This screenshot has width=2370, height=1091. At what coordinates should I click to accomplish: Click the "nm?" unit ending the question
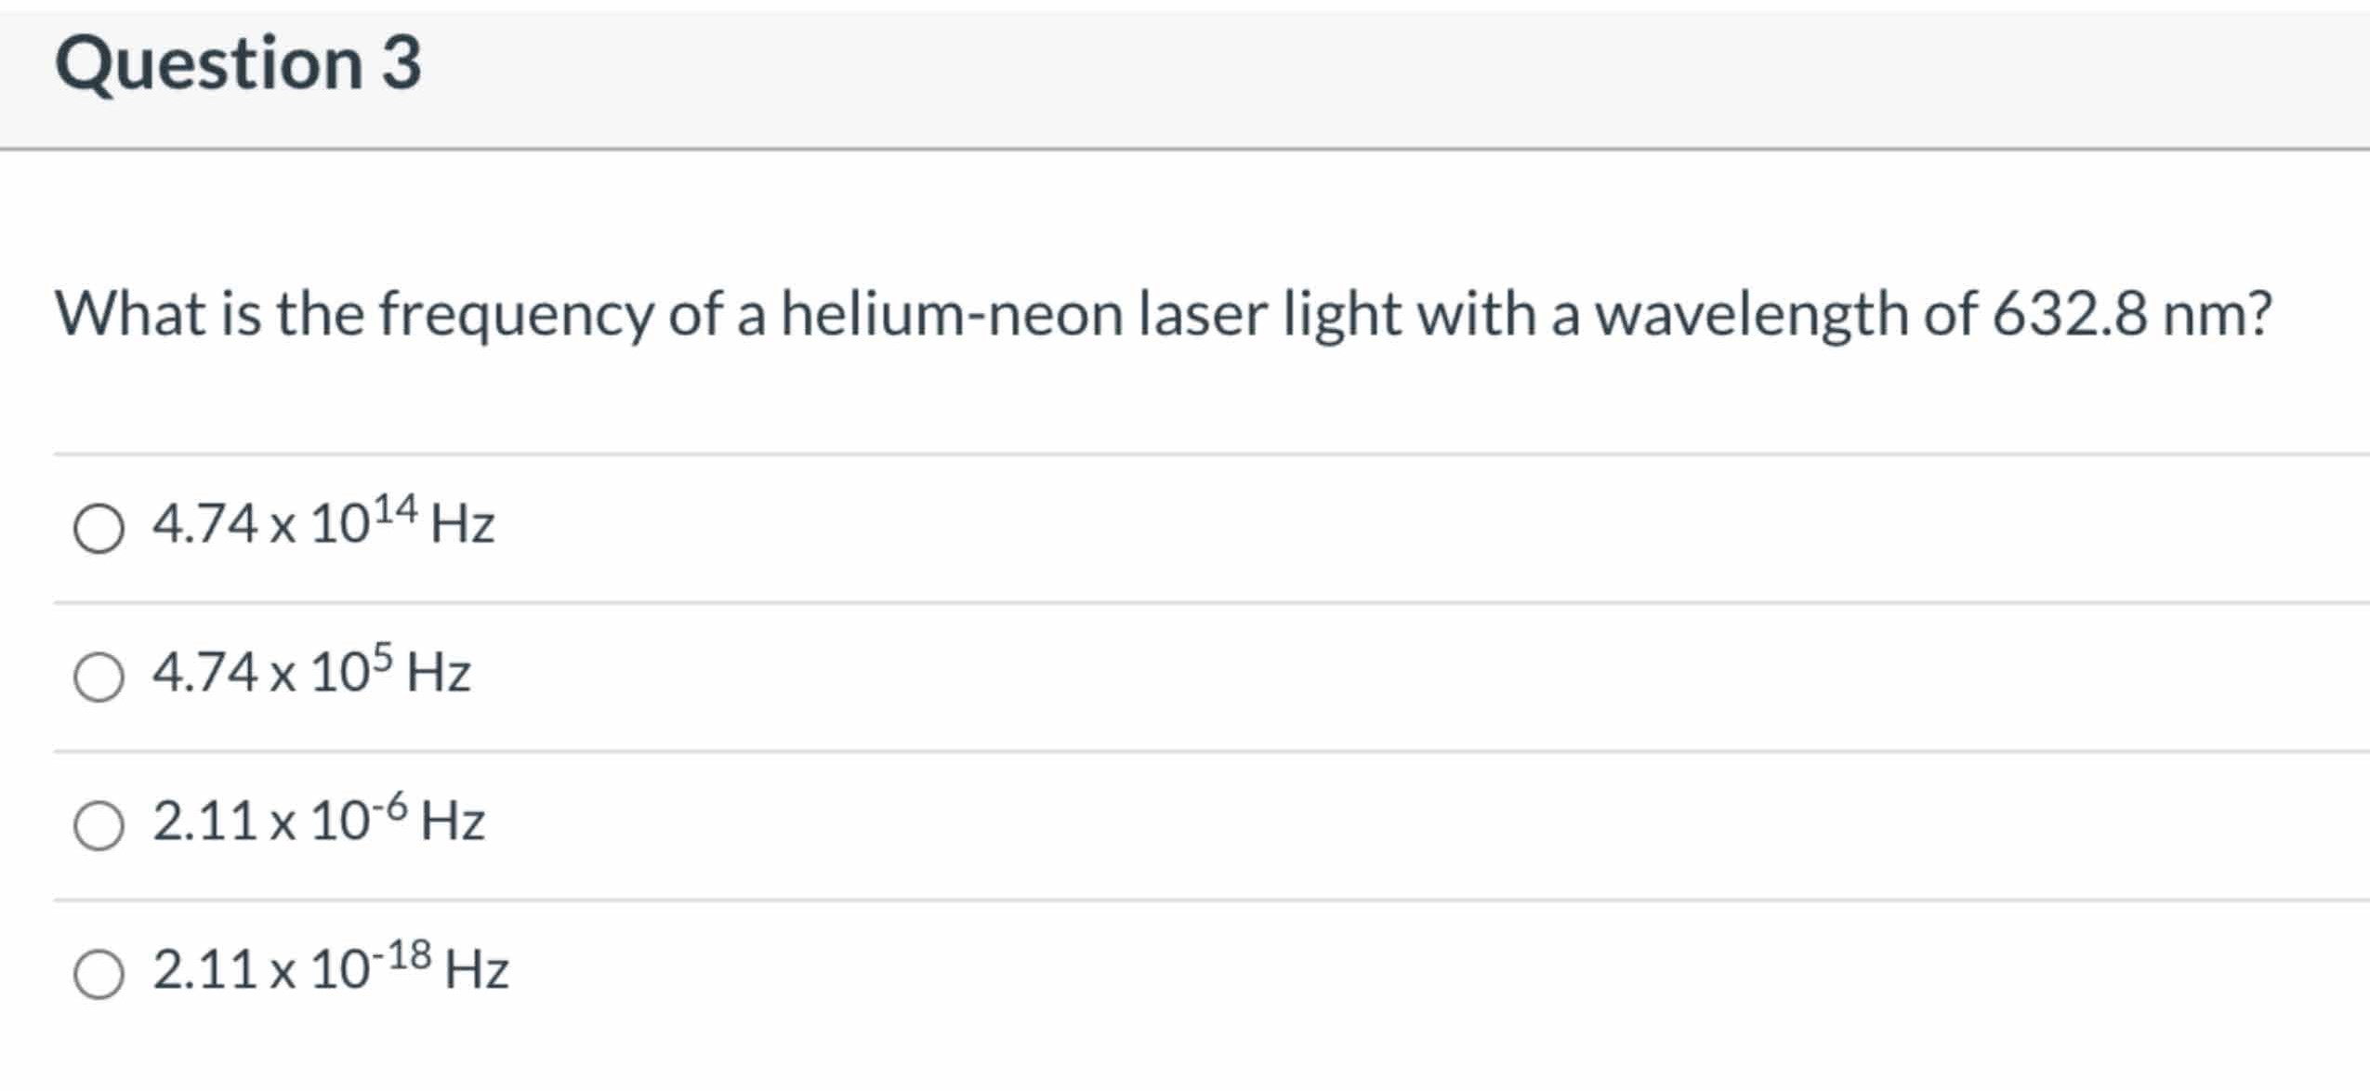click(2217, 314)
